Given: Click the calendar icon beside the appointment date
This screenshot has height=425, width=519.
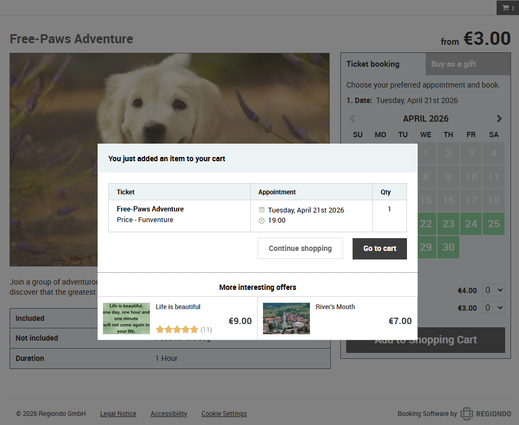Looking at the screenshot, I should coord(261,210).
